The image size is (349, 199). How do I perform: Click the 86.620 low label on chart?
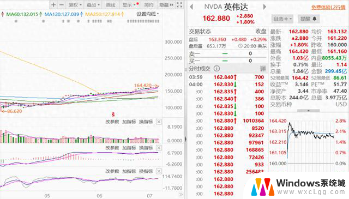pos(14,111)
